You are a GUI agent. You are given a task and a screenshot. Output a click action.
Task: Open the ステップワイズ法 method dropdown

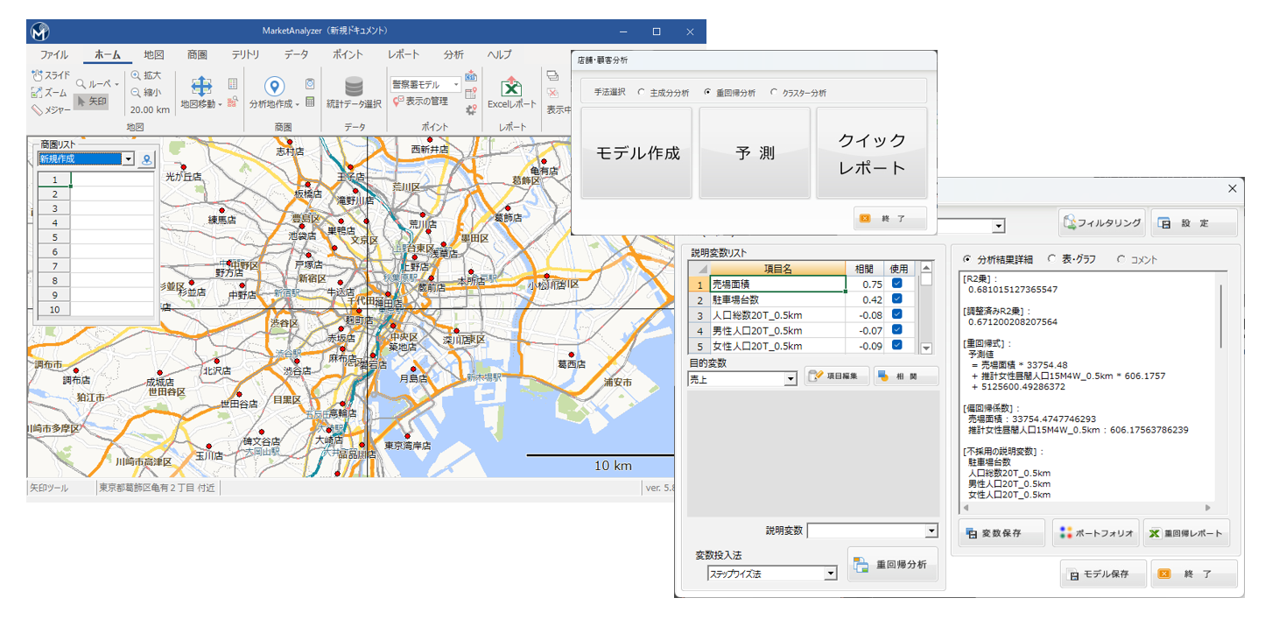pyautogui.click(x=830, y=573)
